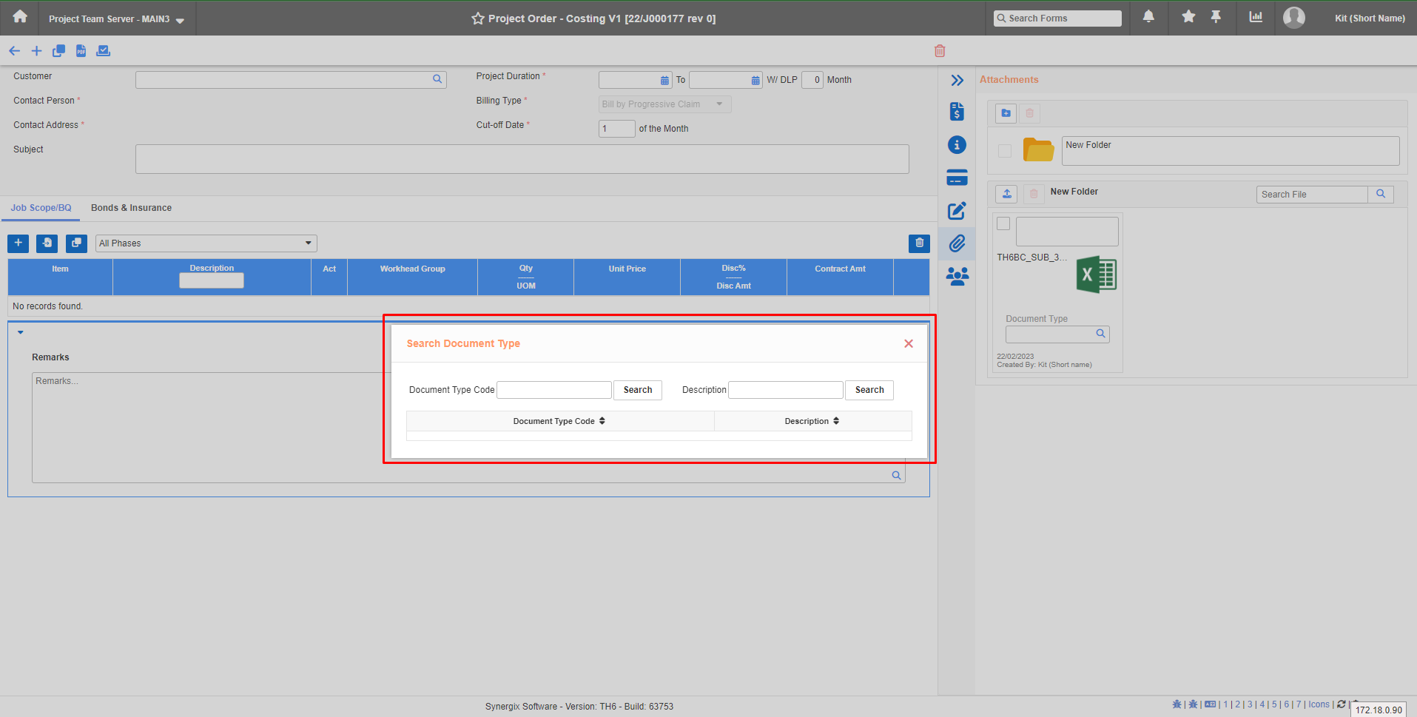Click the team members icon in the sidebar

(x=956, y=276)
